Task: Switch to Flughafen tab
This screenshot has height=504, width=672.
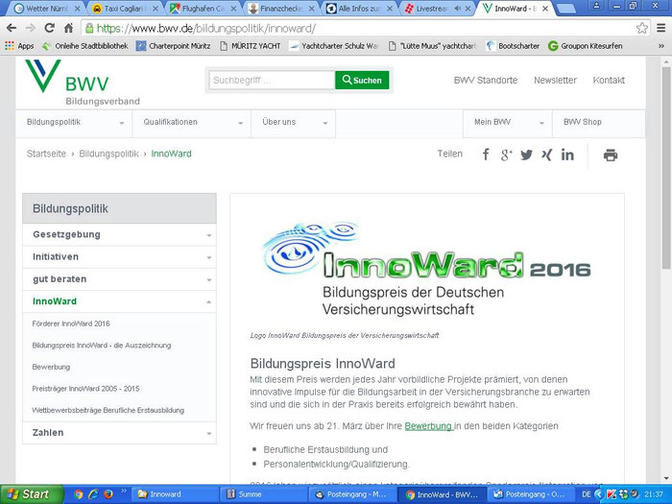Action: point(203,8)
